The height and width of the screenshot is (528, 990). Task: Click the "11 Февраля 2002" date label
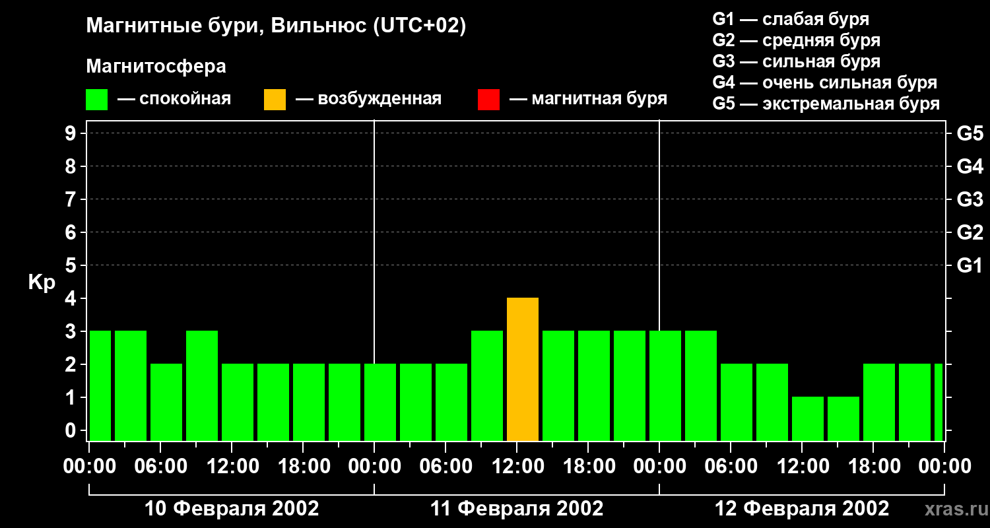[517, 508]
